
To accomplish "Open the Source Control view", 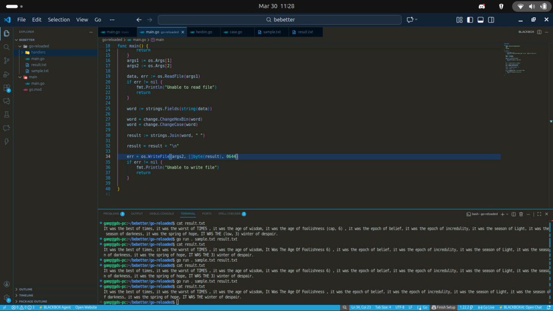I will 6,60.
